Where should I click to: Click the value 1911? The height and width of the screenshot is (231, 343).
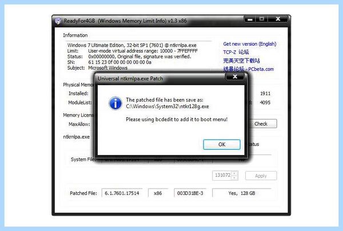[x=265, y=94]
